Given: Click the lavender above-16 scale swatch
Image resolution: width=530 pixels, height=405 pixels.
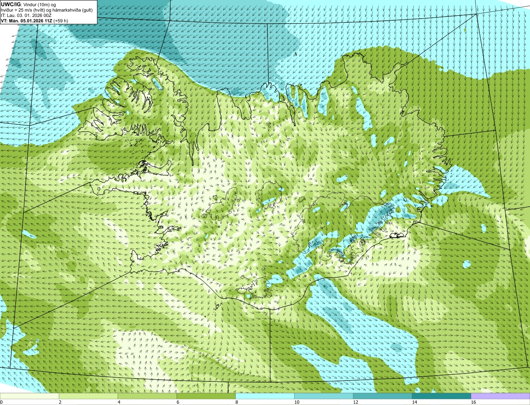Looking at the screenshot, I should click(501, 396).
